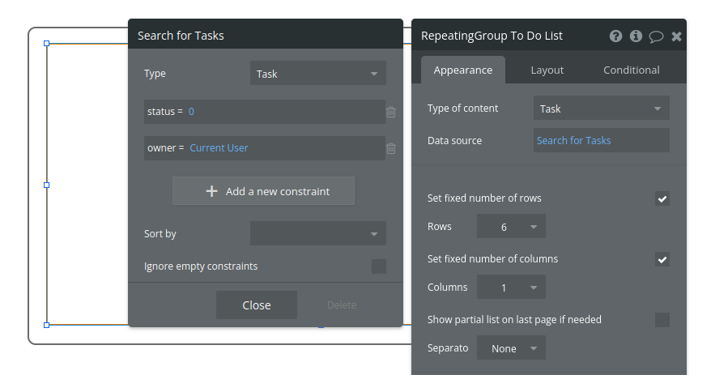Uncheck Set fixed number of rows

pyautogui.click(x=662, y=198)
